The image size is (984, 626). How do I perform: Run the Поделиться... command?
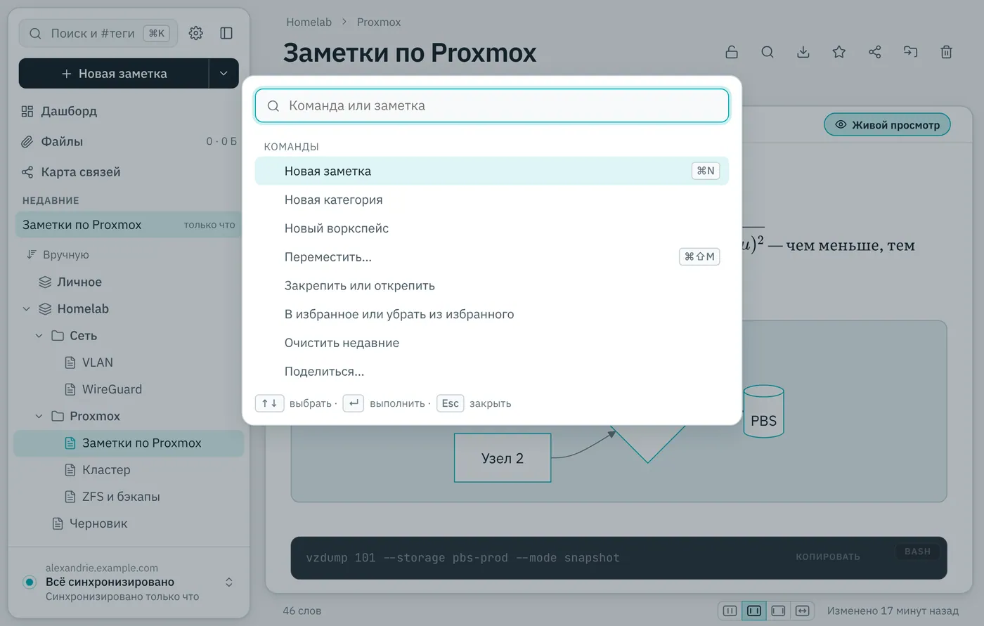[x=491, y=371]
